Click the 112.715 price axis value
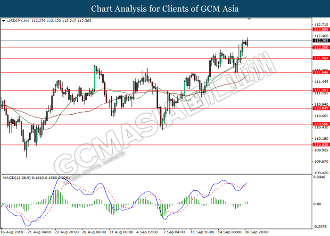 coord(321,25)
